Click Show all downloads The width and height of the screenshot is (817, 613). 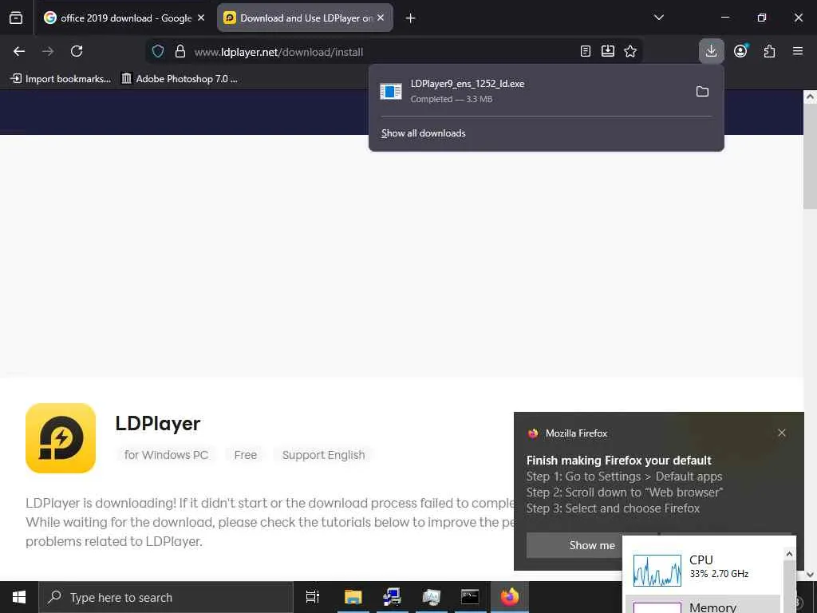tap(424, 133)
